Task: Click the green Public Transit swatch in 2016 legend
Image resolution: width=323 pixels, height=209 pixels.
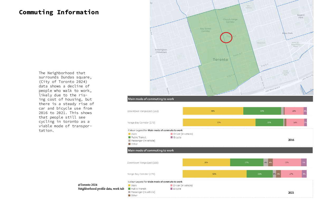Action: tap(129, 137)
